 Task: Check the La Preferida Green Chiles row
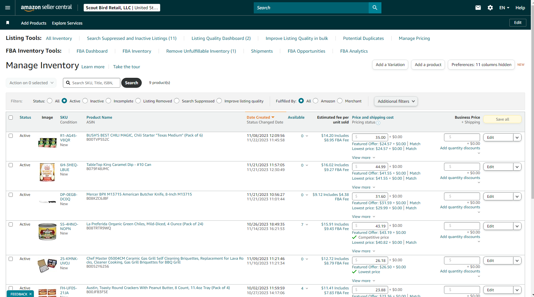coord(11,224)
